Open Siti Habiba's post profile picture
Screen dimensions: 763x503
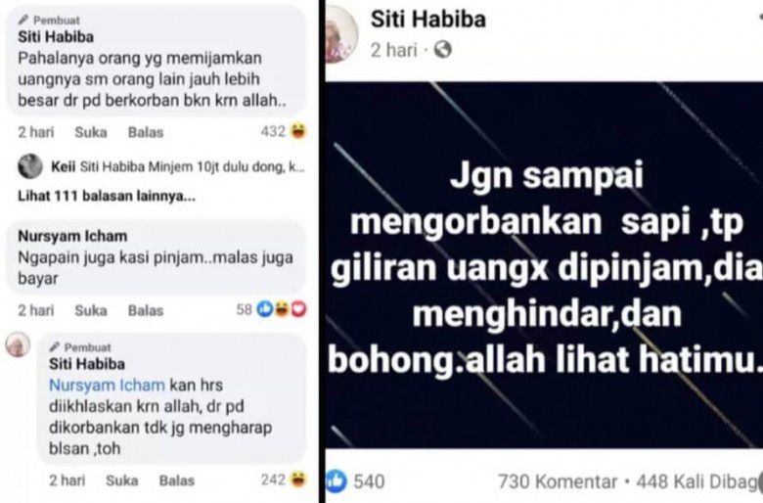click(x=340, y=35)
